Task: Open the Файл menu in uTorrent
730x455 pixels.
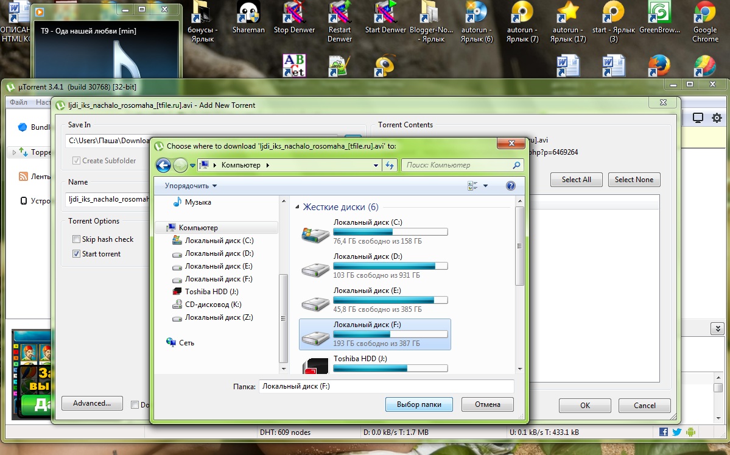Action: [18, 102]
